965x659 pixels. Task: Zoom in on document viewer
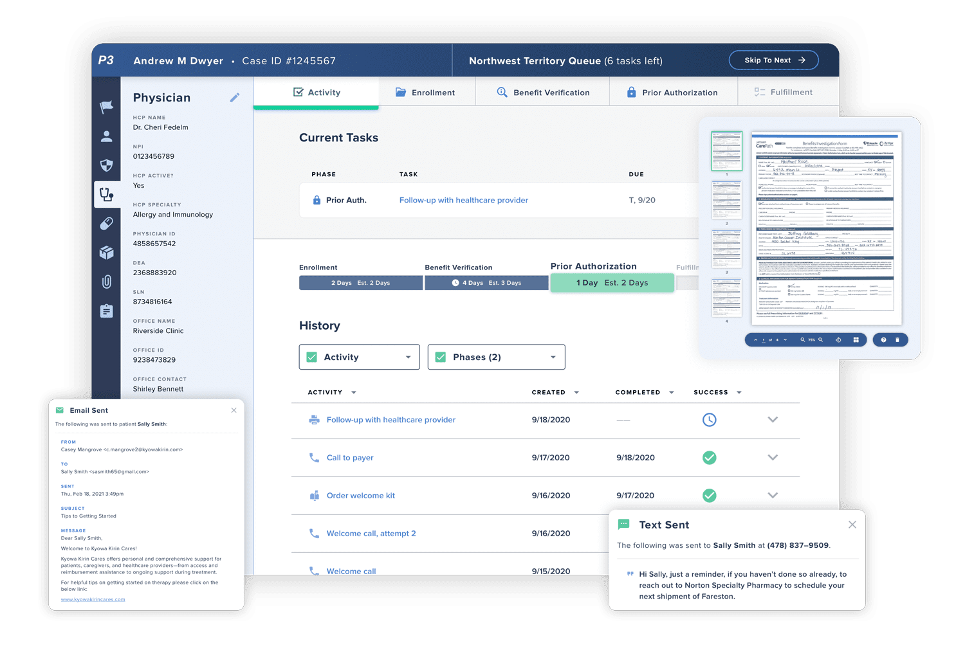tap(820, 339)
